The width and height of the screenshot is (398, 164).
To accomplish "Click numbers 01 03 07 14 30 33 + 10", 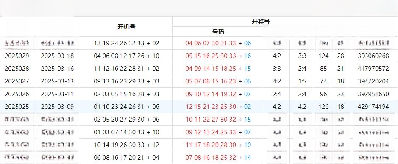I will click(126, 132).
